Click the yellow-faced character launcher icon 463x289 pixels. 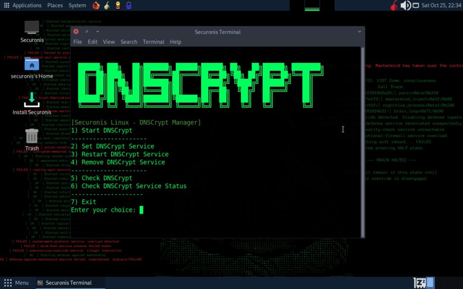[x=118, y=5]
